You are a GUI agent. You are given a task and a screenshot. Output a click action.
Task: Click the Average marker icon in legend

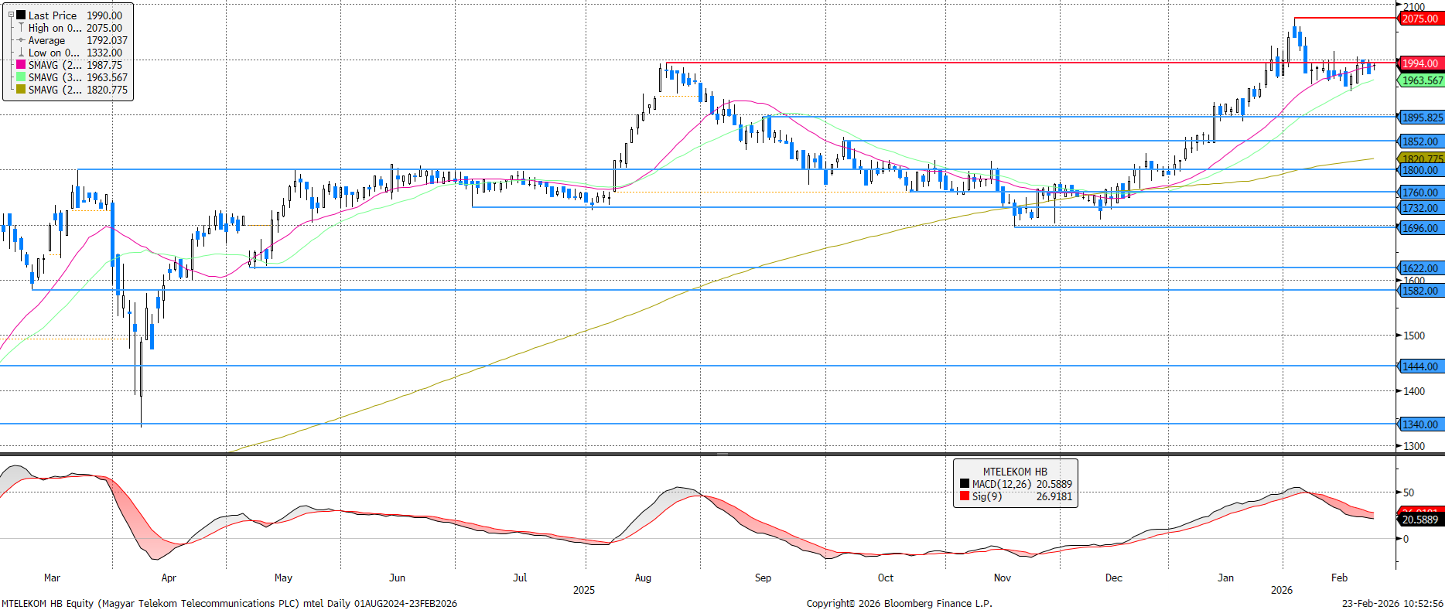coord(21,40)
